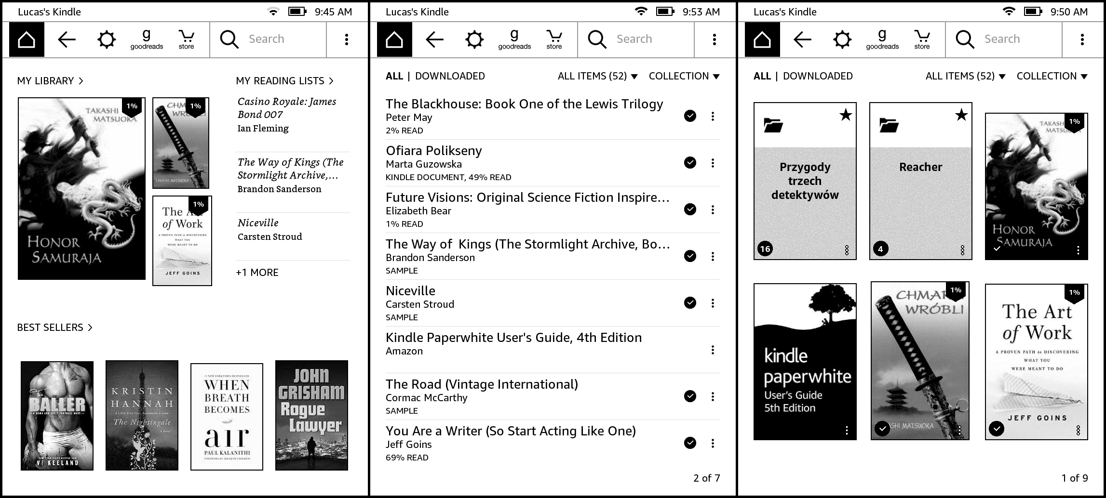Open options for The Blackhouse row
This screenshot has width=1106, height=498.
click(713, 116)
